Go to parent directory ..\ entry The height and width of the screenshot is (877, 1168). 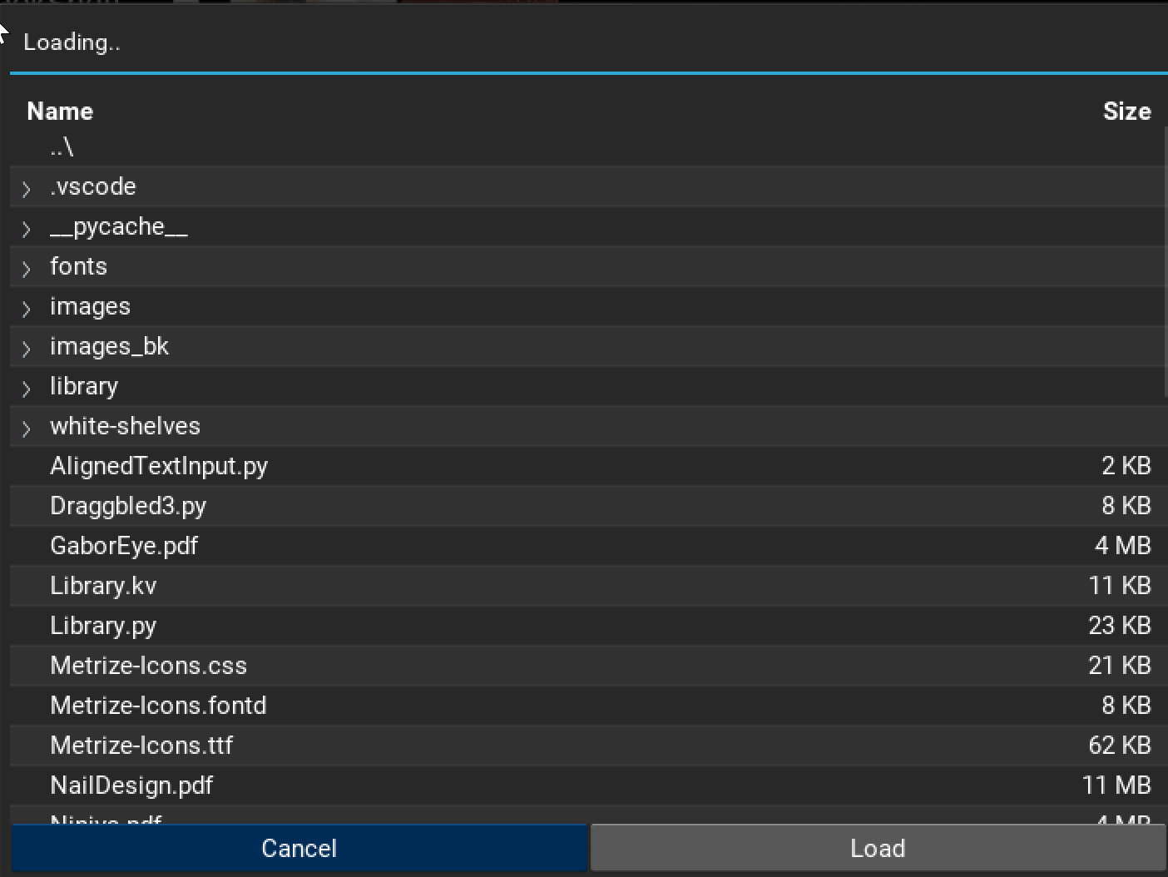click(62, 147)
